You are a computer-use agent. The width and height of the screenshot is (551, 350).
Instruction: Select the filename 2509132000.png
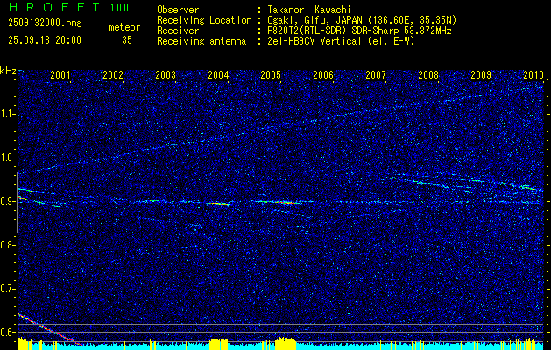[x=45, y=24]
